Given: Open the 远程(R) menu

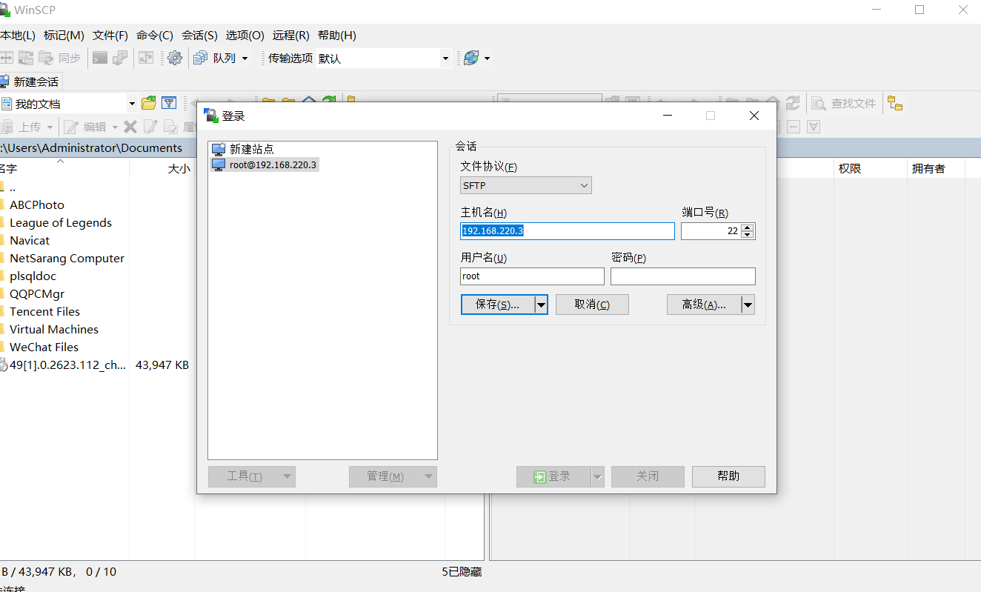Looking at the screenshot, I should click(x=290, y=35).
